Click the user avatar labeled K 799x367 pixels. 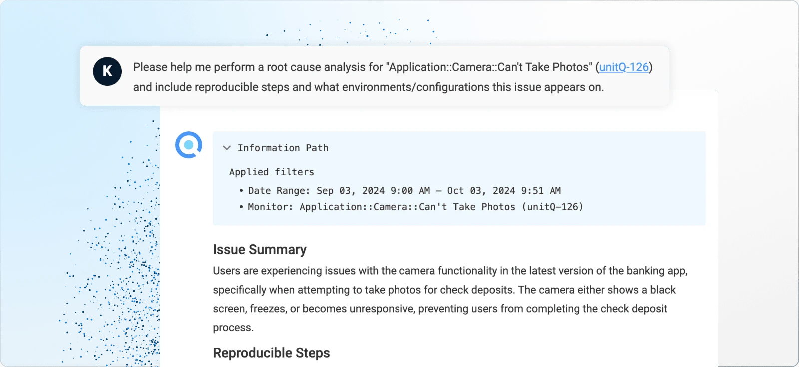click(x=107, y=71)
